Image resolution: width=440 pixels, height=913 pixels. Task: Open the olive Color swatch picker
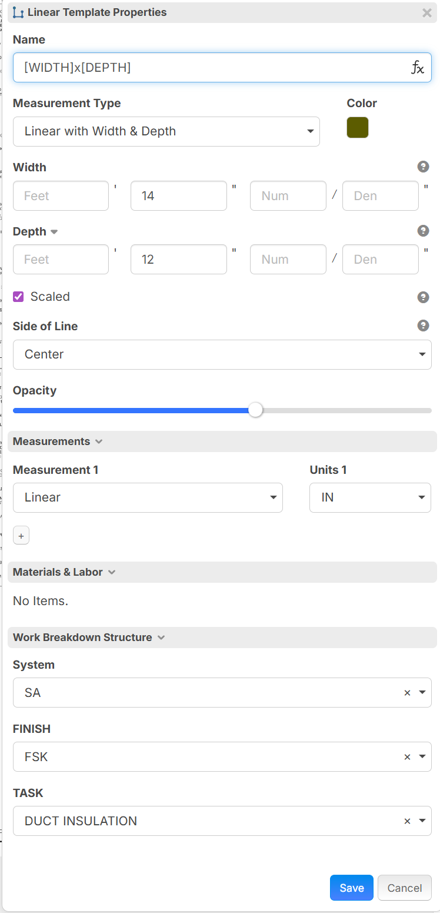(x=358, y=128)
